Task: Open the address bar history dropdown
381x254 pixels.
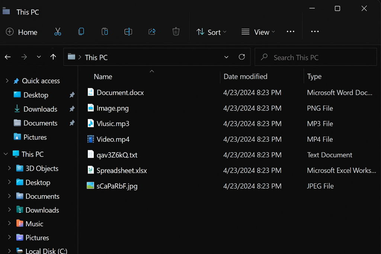Action: point(226,57)
